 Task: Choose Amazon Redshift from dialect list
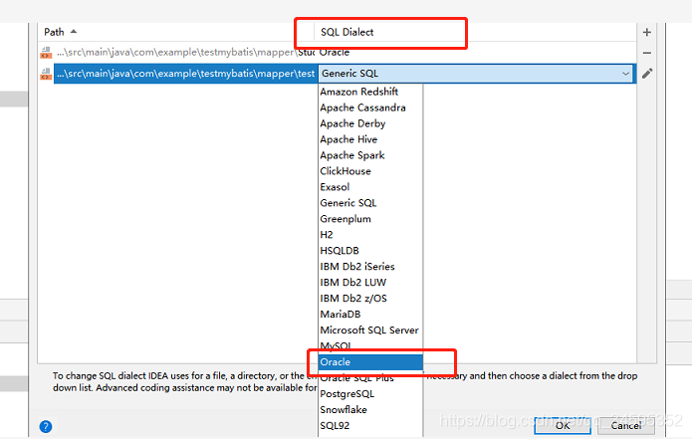pyautogui.click(x=369, y=92)
